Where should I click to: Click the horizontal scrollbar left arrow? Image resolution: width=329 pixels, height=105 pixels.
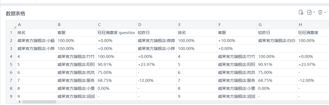click(x=19, y=102)
